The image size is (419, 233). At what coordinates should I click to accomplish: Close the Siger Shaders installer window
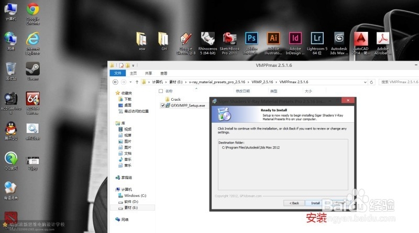pos(348,100)
